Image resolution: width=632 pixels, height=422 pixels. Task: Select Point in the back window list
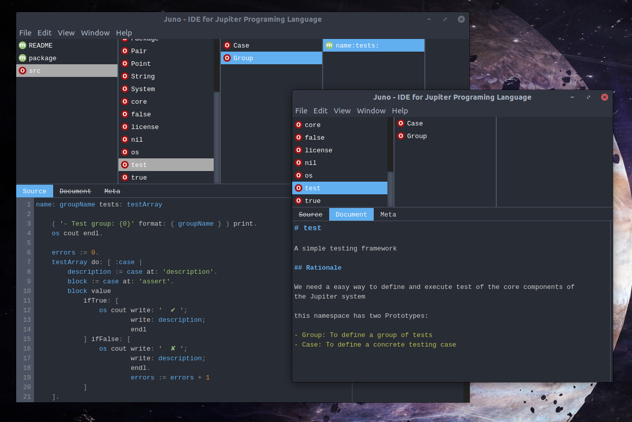(166, 64)
